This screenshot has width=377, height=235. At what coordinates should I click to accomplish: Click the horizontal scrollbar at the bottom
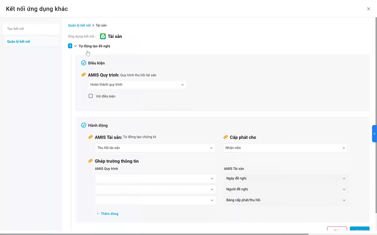click(x=154, y=234)
